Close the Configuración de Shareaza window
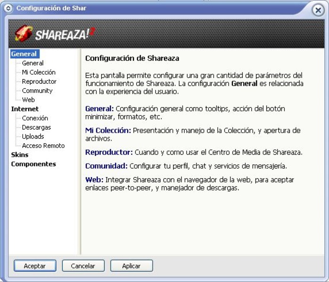 tap(318, 10)
